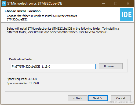Select the 'Space required: 3.6 GB' text
The width and height of the screenshot is (135, 105).
point(22,79)
